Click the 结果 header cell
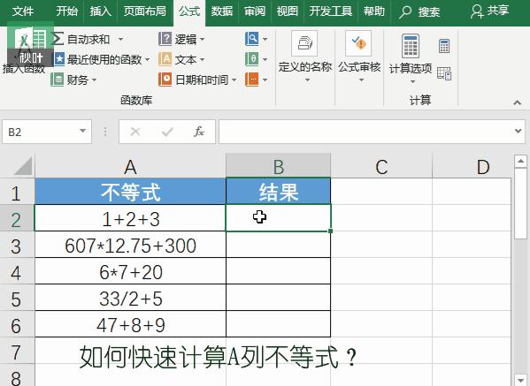 tap(278, 192)
